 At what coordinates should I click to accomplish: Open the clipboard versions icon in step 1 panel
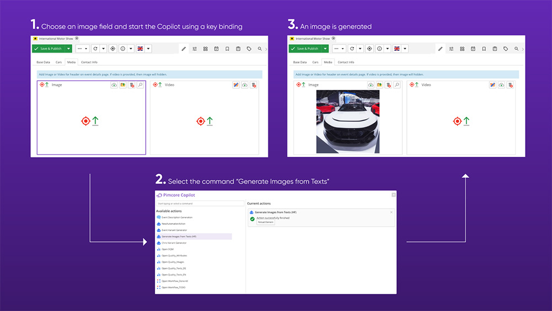238,49
